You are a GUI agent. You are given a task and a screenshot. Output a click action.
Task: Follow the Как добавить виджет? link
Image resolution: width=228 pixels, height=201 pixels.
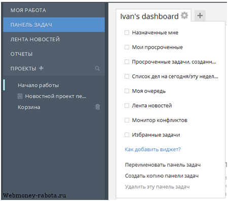coord(153,149)
